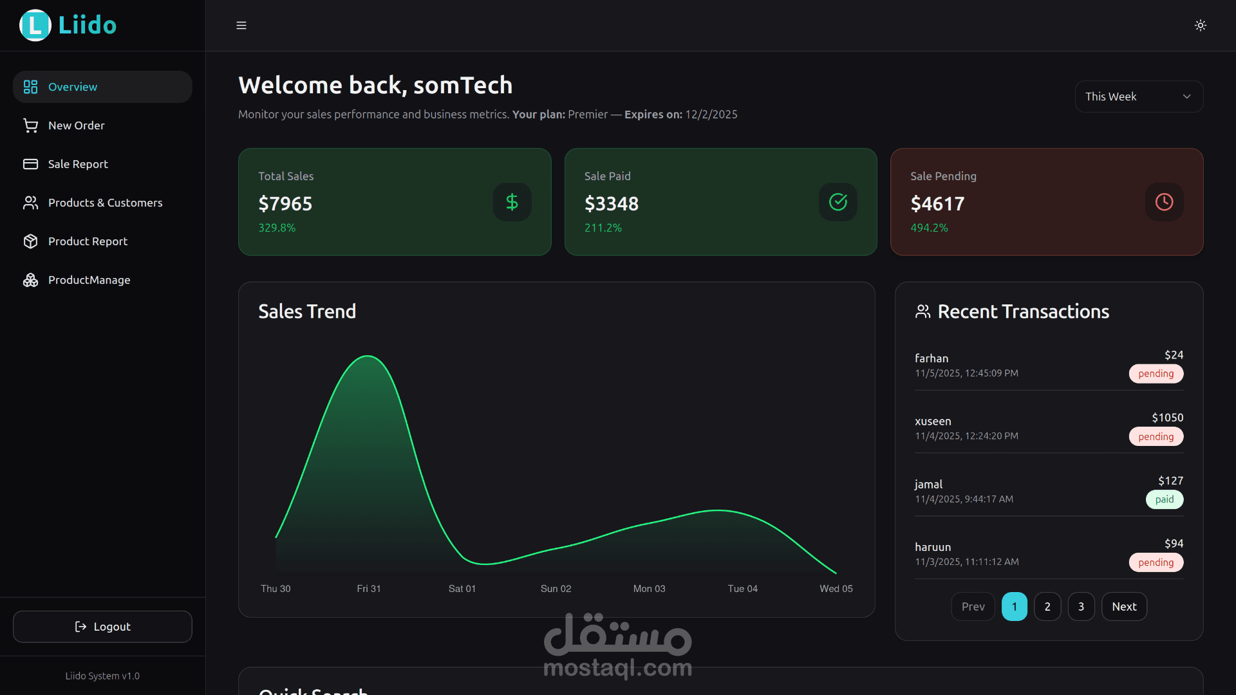
Task: Open Sale Report via its card icon
Action: (30, 164)
